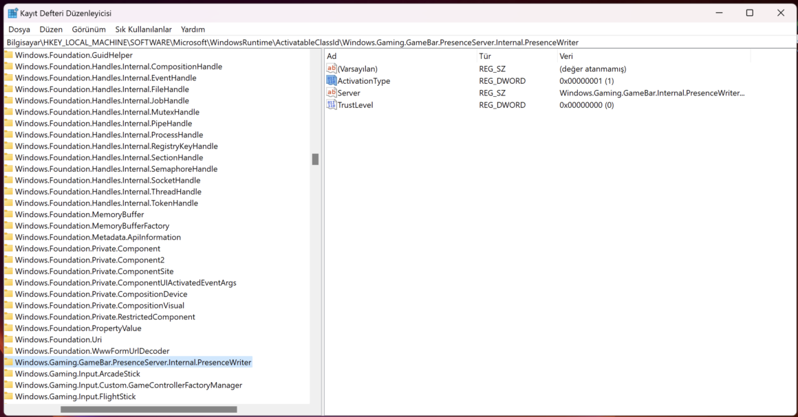This screenshot has width=798, height=417.
Task: Click folder icon of Windows.Foundation.PropertyValue
Action: [x=9, y=328]
